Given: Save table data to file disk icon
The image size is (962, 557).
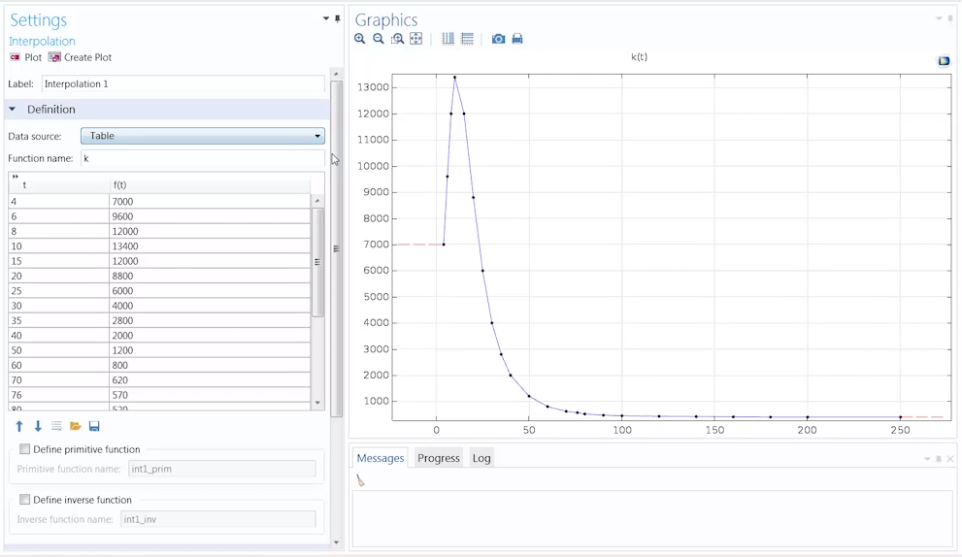Looking at the screenshot, I should (x=94, y=426).
